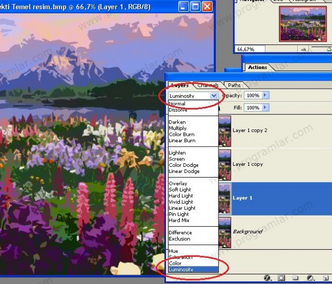Click Layer 1 thumbnail image
332x284 pixels.
pyautogui.click(x=225, y=199)
